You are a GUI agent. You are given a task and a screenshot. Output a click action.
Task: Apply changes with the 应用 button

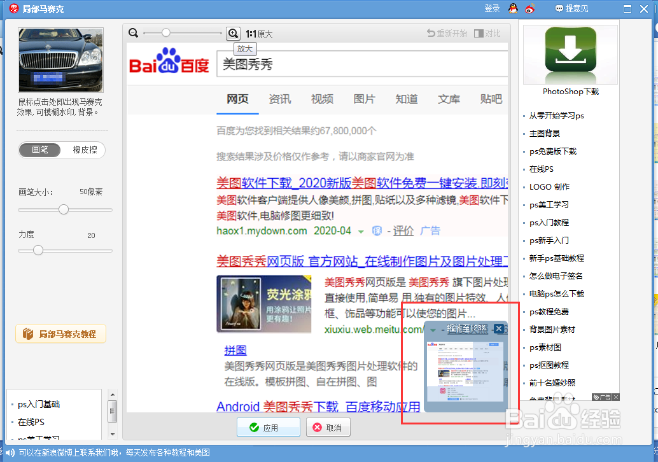click(x=269, y=428)
